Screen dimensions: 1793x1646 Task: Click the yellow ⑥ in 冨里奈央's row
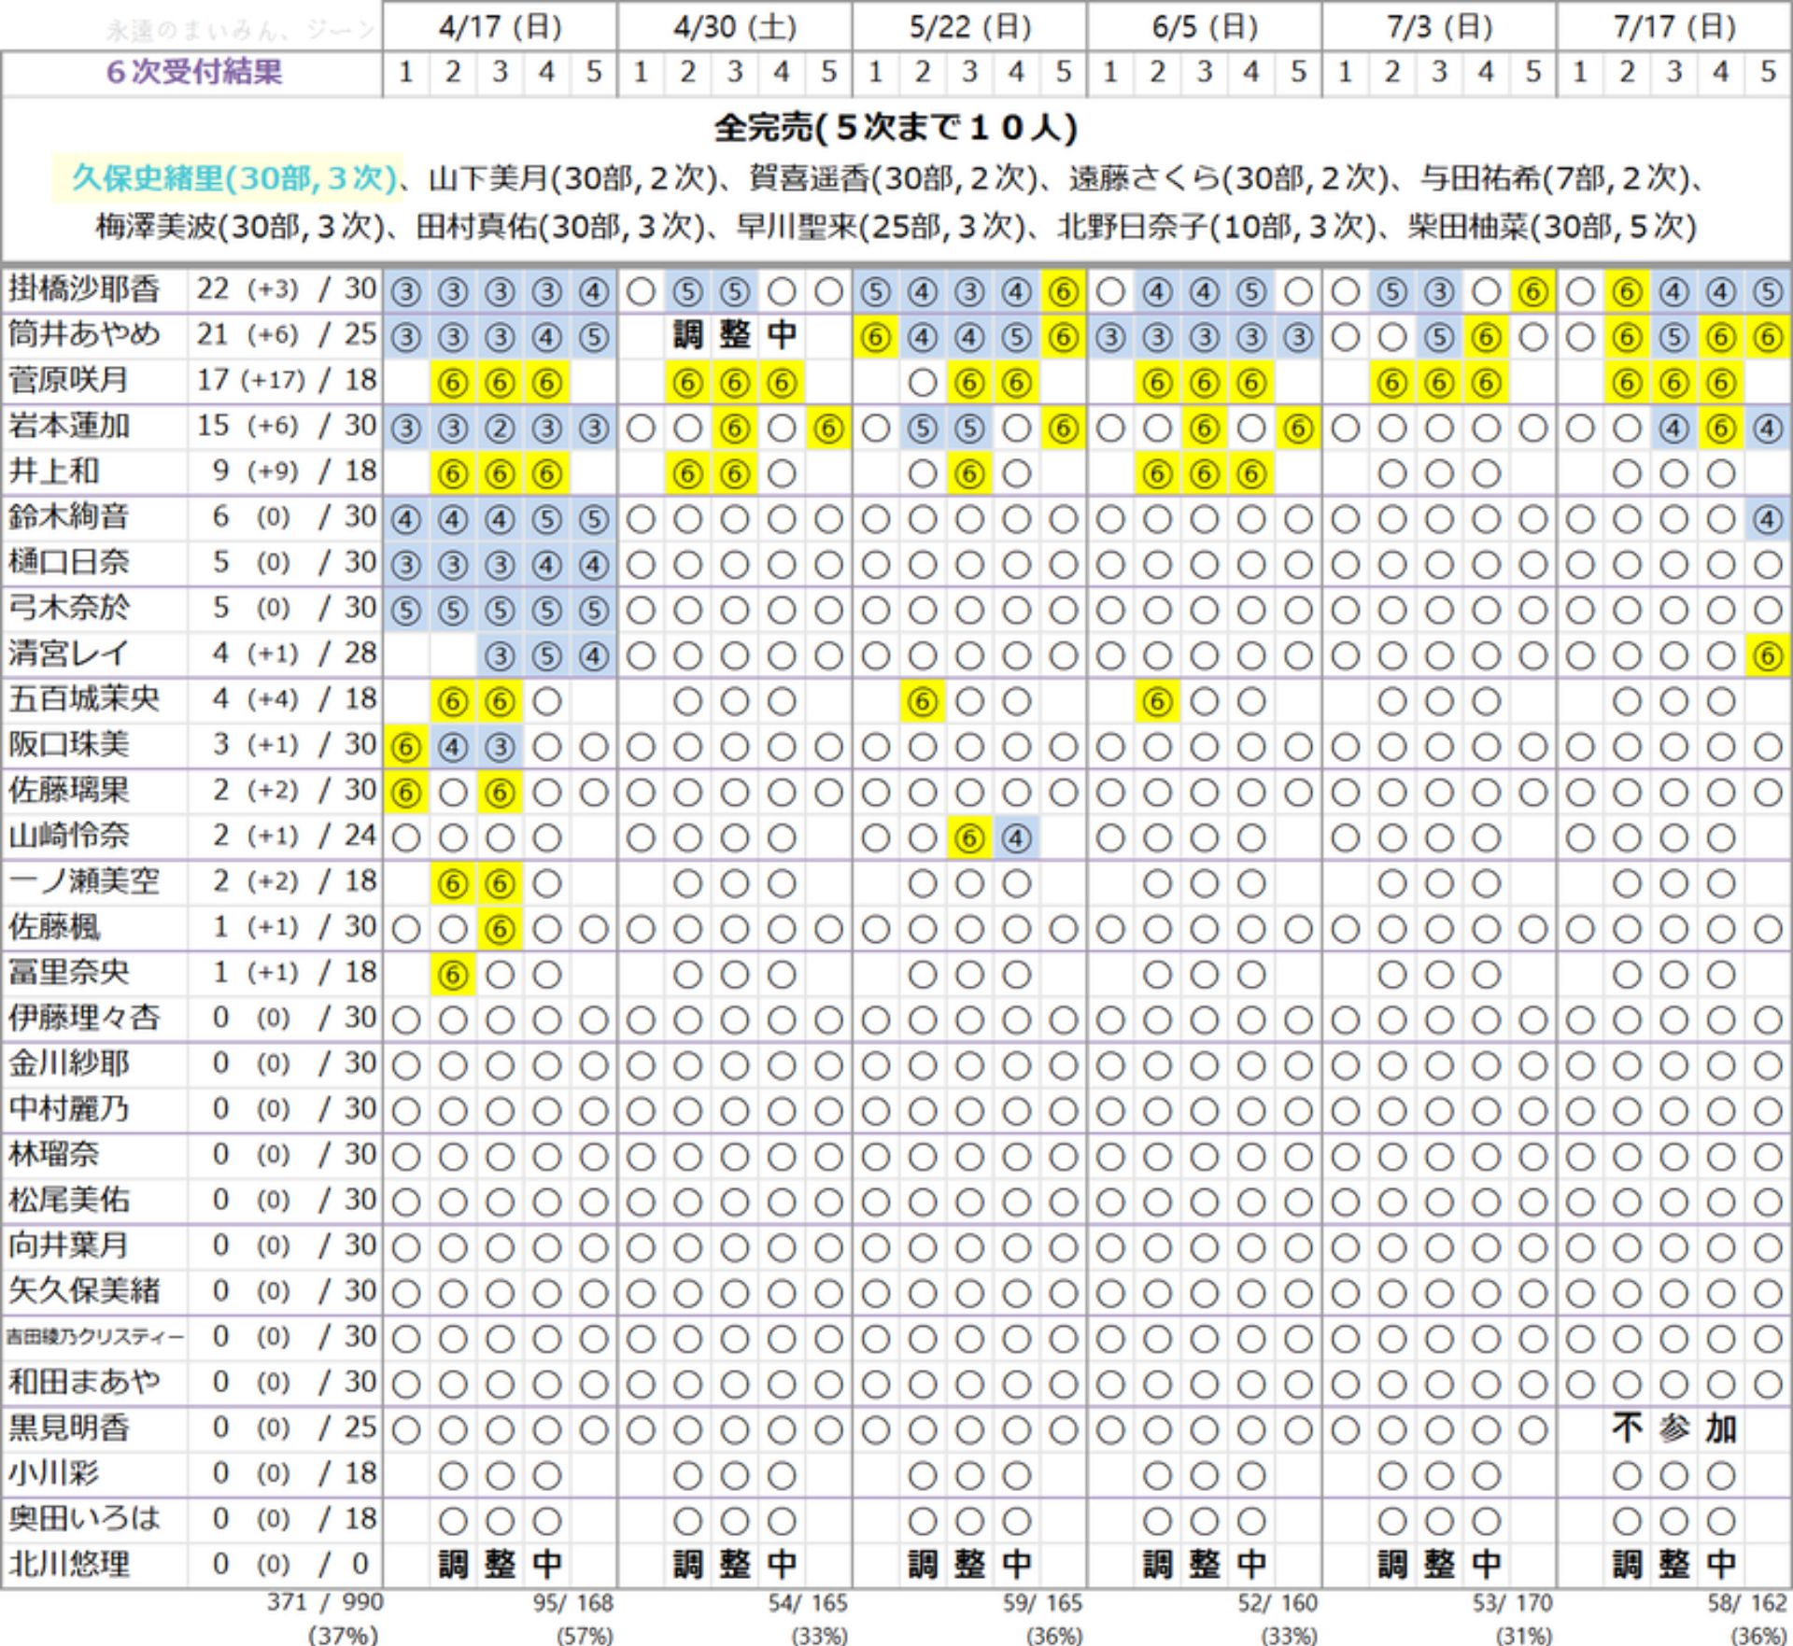tap(453, 976)
